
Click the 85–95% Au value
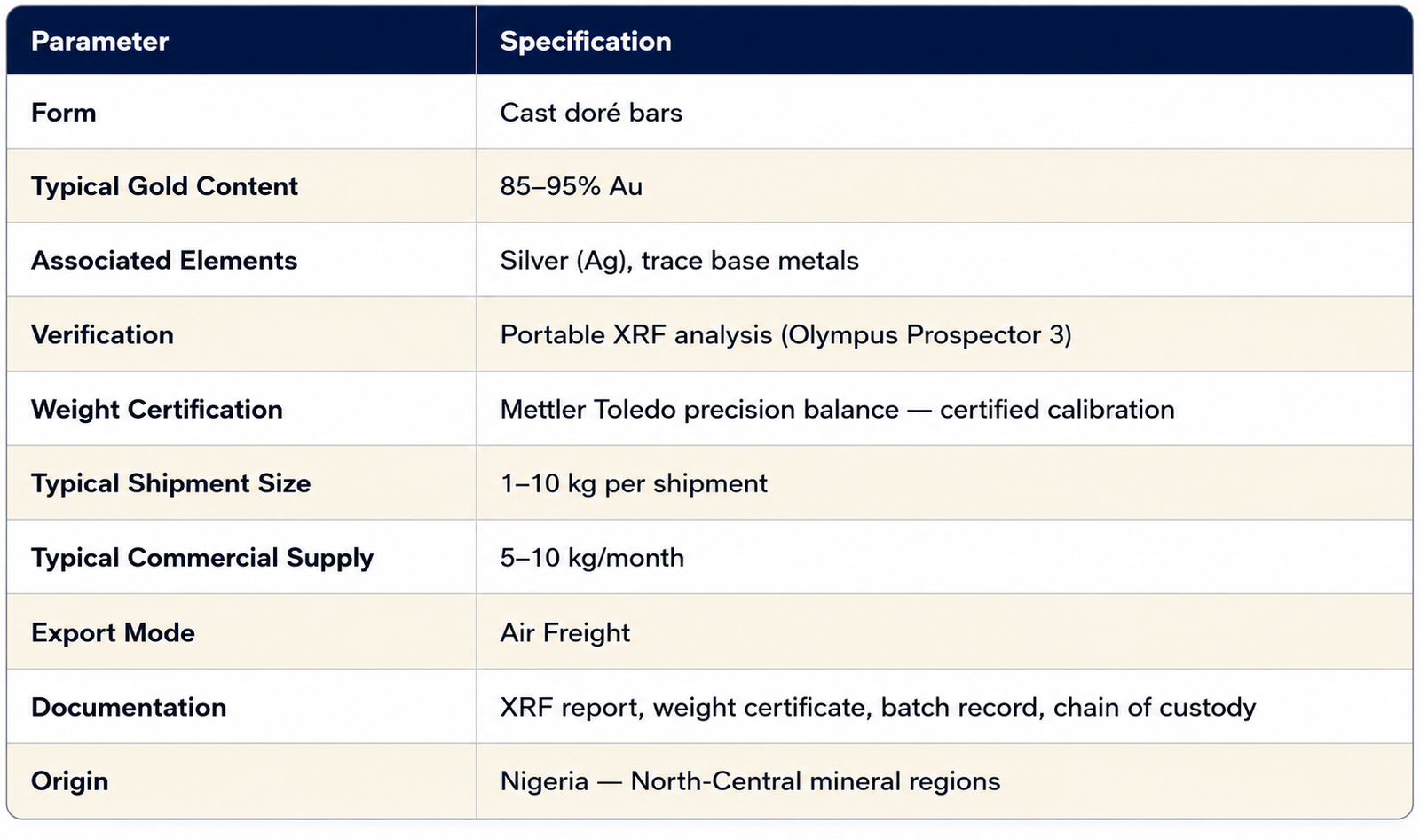[571, 186]
